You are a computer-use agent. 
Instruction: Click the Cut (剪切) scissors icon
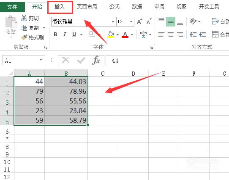pyautogui.click(x=24, y=18)
